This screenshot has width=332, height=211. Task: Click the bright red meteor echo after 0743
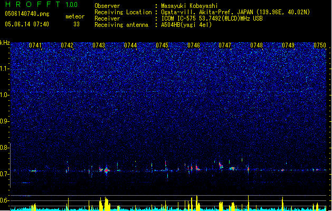pos(107,170)
